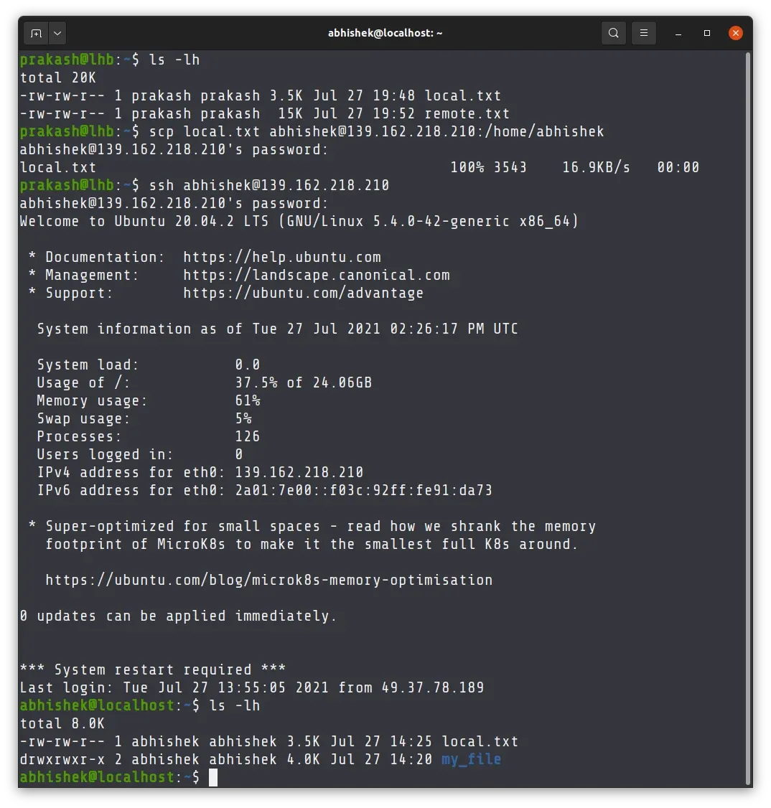This screenshot has height=808, width=771.
Task: Click the first prakash@lhb prompt
Action: tap(80, 60)
